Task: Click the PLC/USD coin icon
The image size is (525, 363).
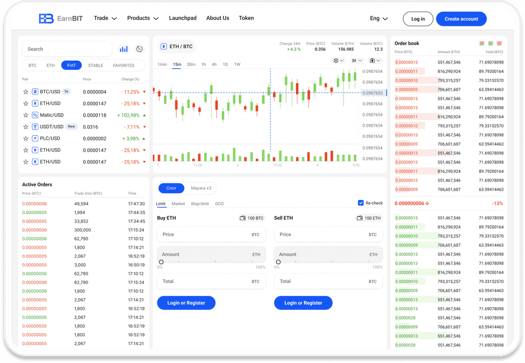Action: [35, 138]
